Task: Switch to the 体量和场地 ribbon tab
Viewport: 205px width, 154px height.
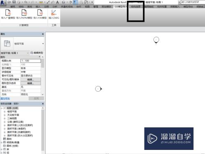Action: [x=67, y=7]
